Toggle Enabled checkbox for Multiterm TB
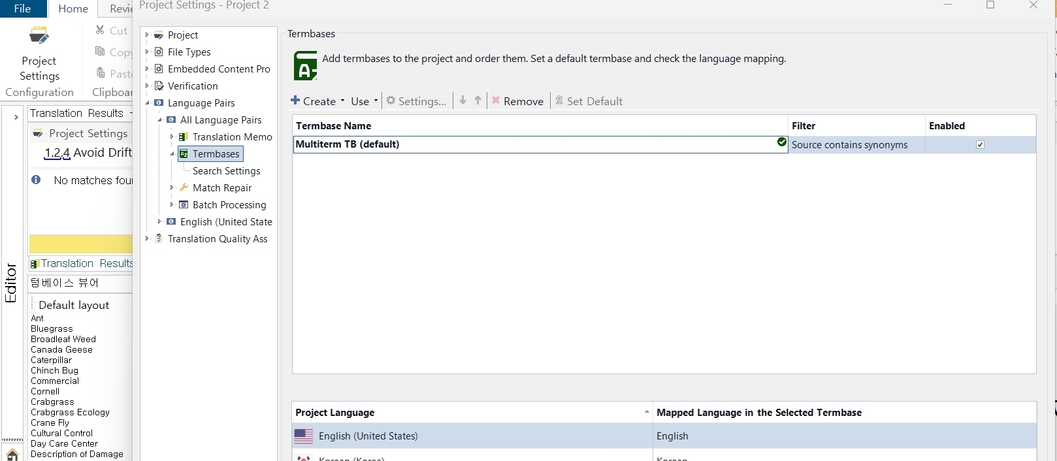This screenshot has width=1057, height=461. click(x=980, y=145)
